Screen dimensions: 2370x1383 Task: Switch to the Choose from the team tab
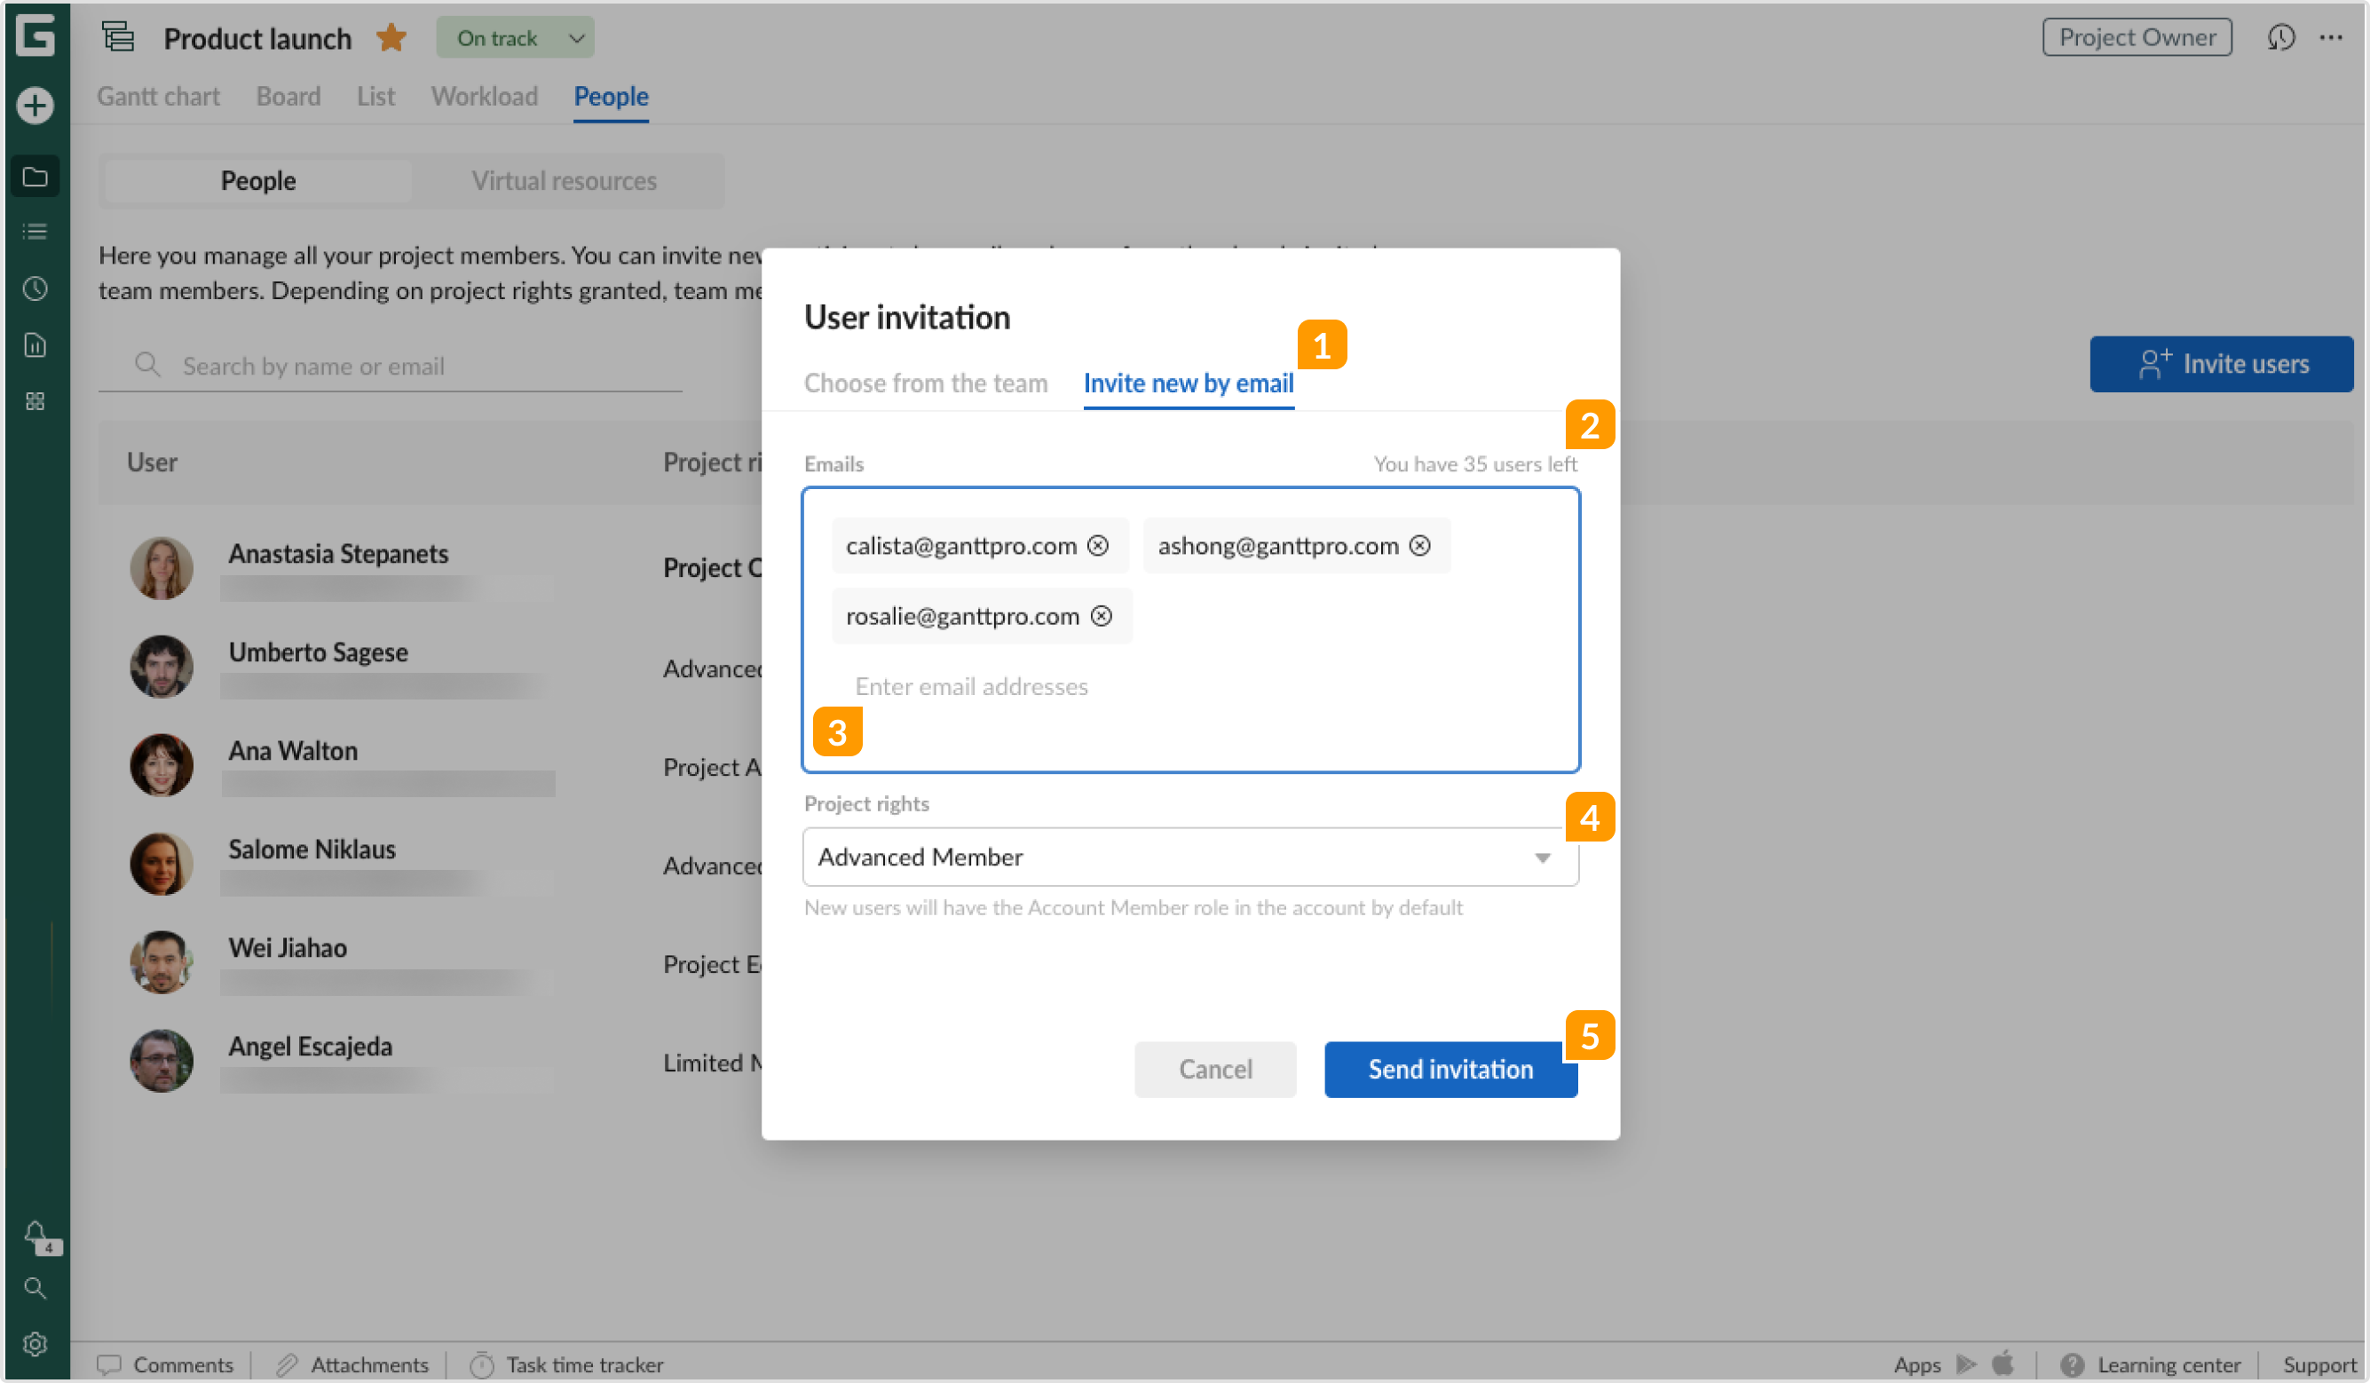pos(926,383)
